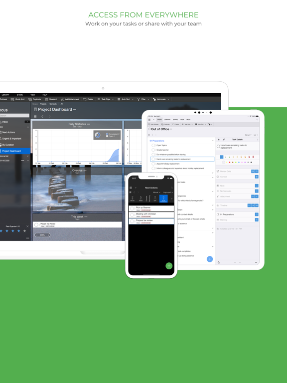This screenshot has height=383, width=287.
Task: Open Filter dropdown on laptop toolbar
Action: point(143,99)
